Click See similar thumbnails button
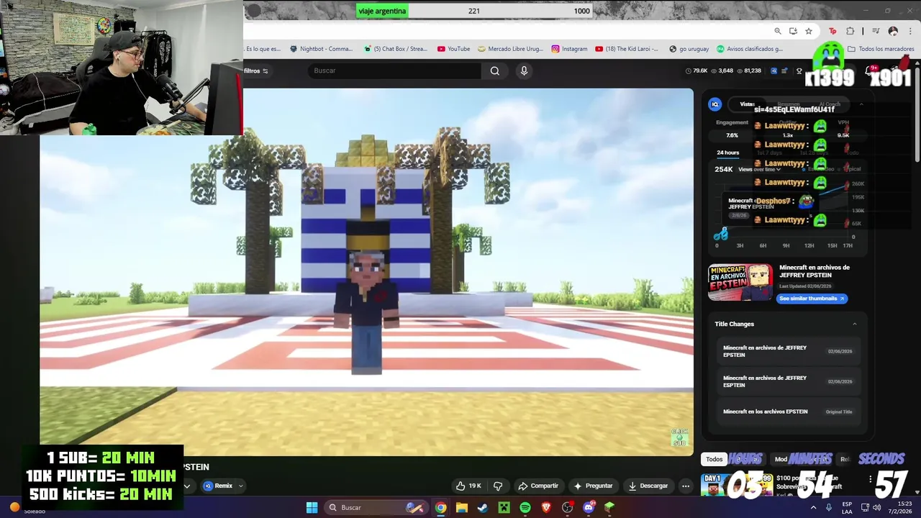The height and width of the screenshot is (518, 921). (812, 299)
